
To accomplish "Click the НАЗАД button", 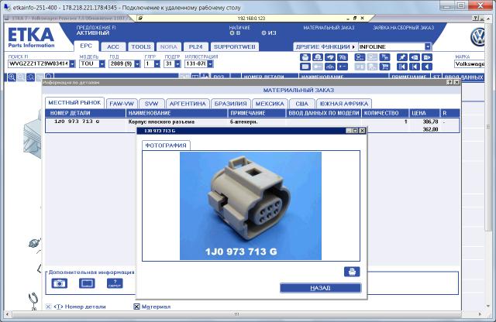I will tap(320, 288).
